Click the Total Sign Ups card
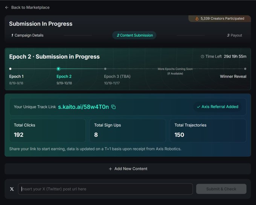The height and width of the screenshot is (205, 256). click(x=128, y=131)
